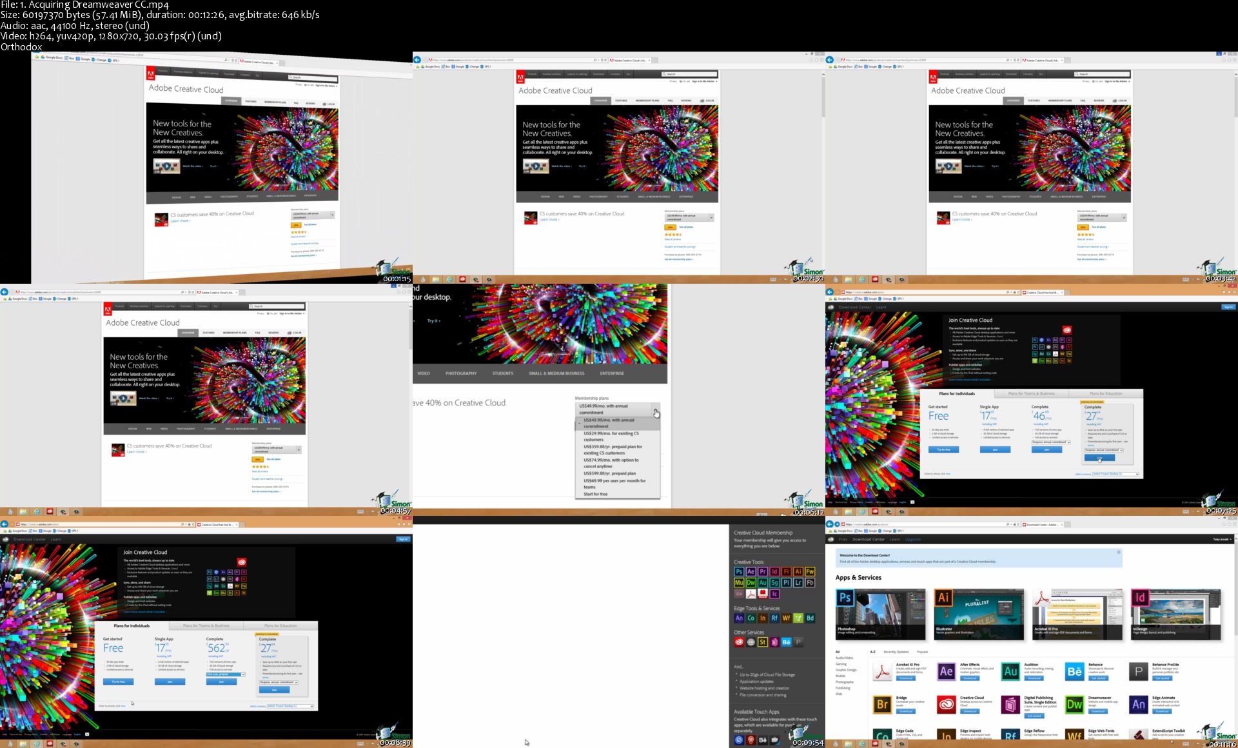Choose US$74.99/mo. with option to cancel anytime
This screenshot has height=748, width=1238.
[616, 463]
